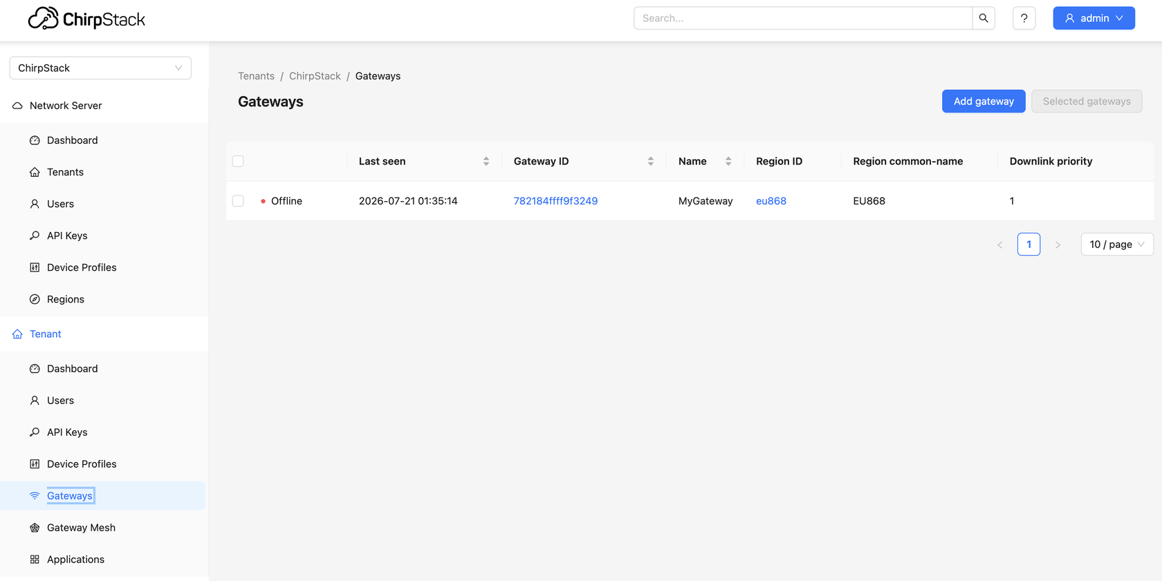
Task: Click the Tenant section home icon
Action: point(17,334)
